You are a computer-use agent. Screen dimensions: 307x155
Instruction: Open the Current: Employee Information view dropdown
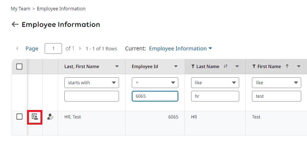(x=180, y=48)
